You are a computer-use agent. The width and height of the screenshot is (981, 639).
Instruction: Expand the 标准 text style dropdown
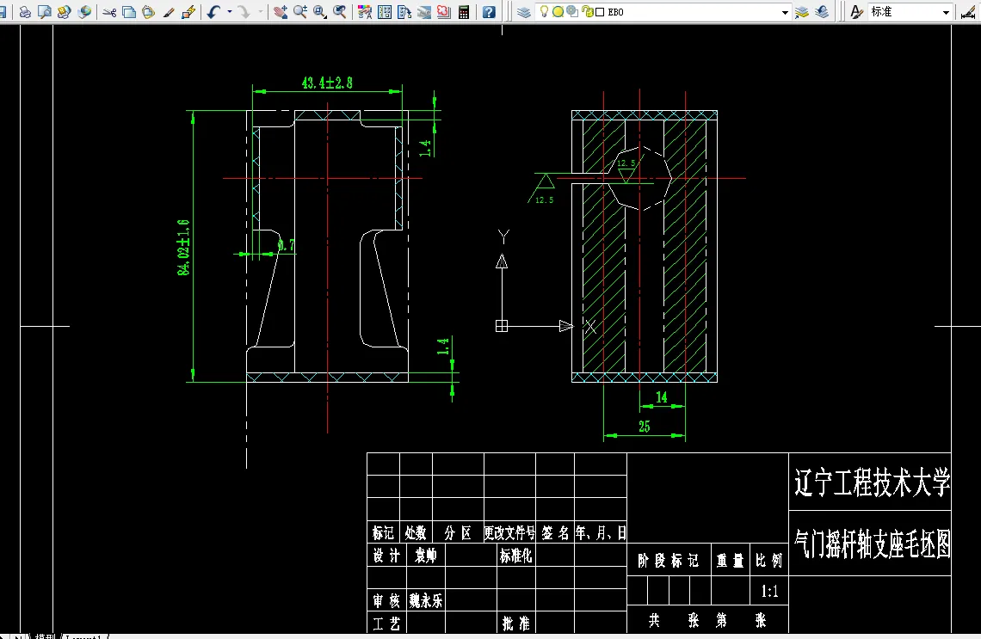click(946, 12)
